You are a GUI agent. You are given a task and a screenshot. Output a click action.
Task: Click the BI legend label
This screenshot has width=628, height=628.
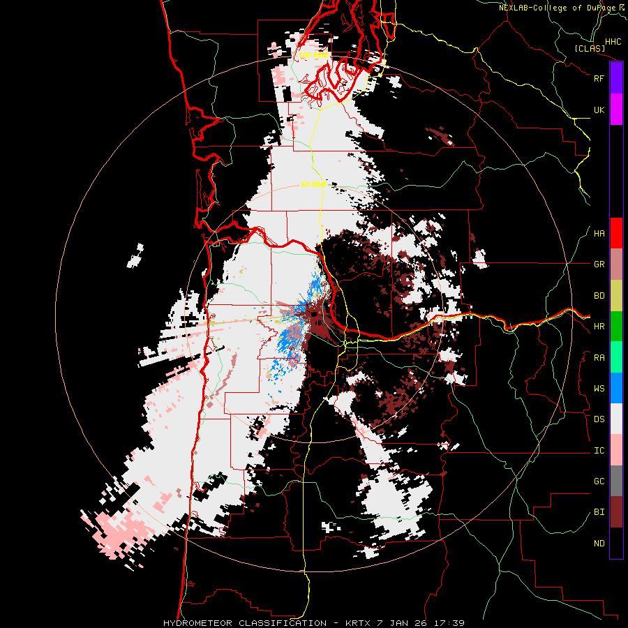599,512
